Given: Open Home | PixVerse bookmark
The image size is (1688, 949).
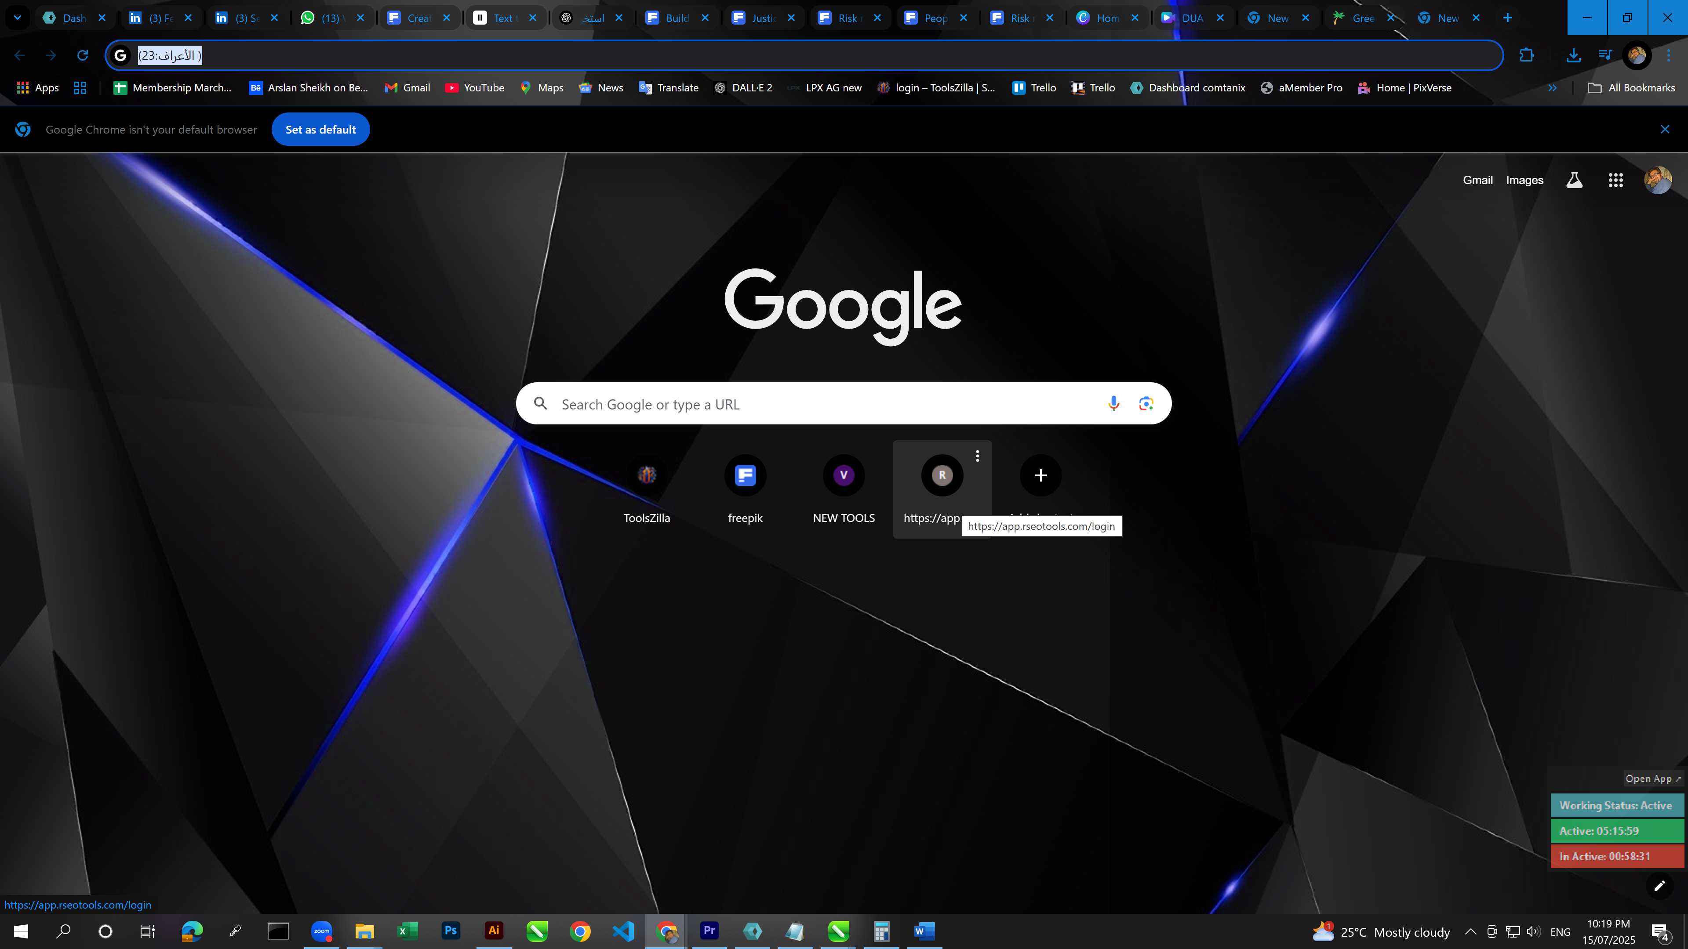Looking at the screenshot, I should pyautogui.click(x=1404, y=88).
